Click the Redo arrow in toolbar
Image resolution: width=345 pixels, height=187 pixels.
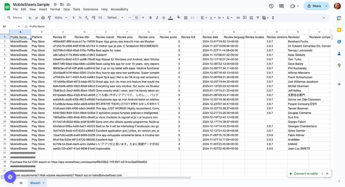pos(36,18)
